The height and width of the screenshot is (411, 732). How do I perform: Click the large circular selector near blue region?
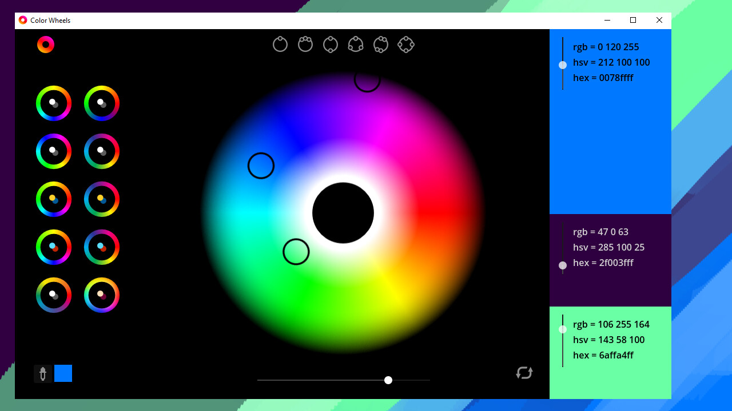pos(261,166)
